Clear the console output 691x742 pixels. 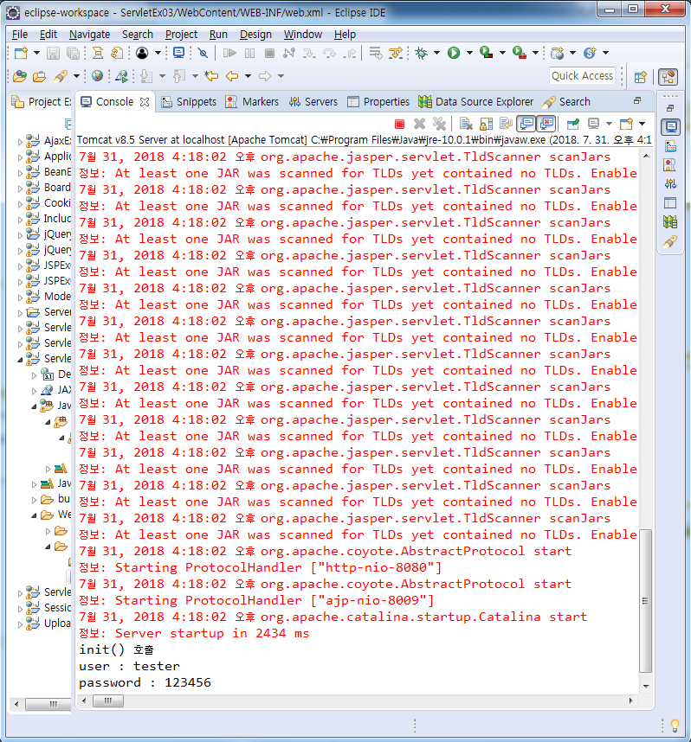467,124
